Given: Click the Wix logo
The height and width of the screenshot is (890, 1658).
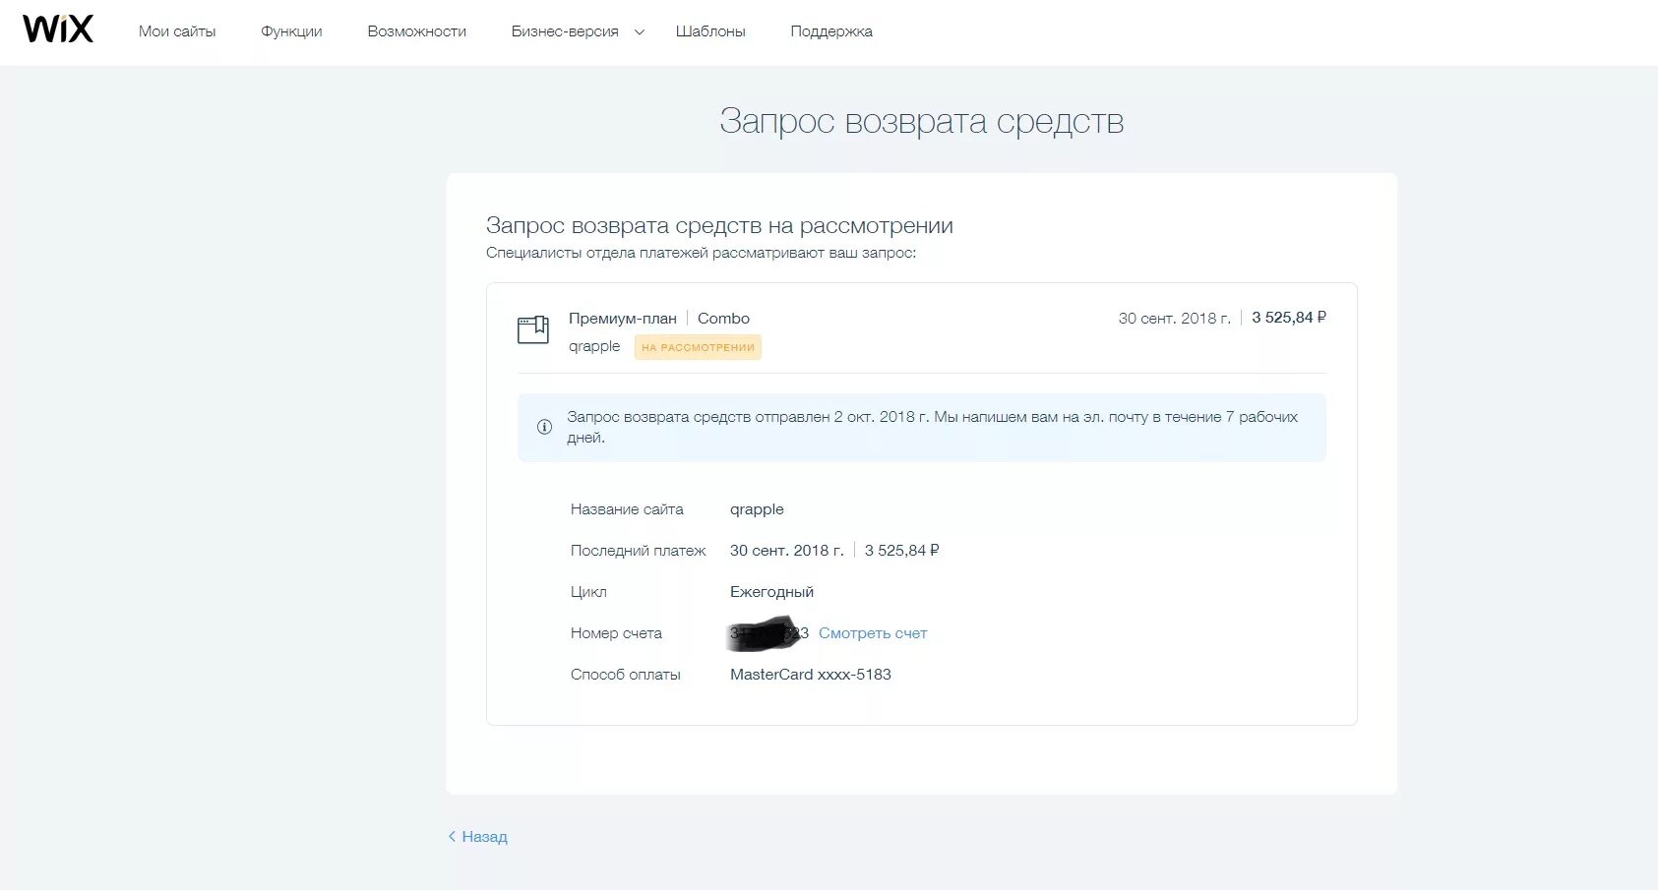Looking at the screenshot, I should click(58, 29).
